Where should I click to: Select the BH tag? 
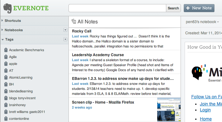pos(11,84)
